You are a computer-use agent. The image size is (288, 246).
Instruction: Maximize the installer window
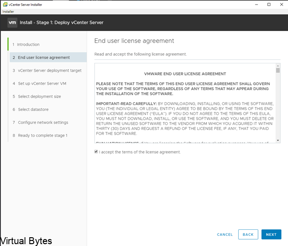tap(269, 5)
